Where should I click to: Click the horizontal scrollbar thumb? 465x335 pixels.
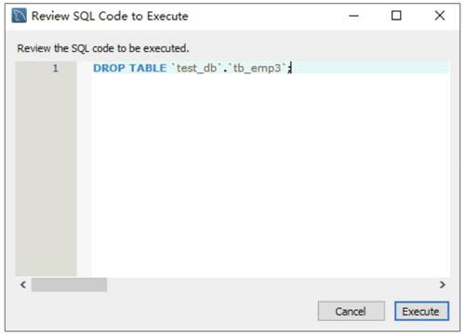[70, 285]
